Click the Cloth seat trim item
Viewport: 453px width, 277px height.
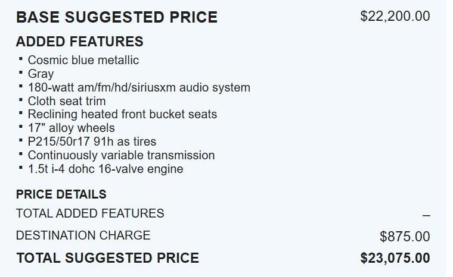(66, 101)
